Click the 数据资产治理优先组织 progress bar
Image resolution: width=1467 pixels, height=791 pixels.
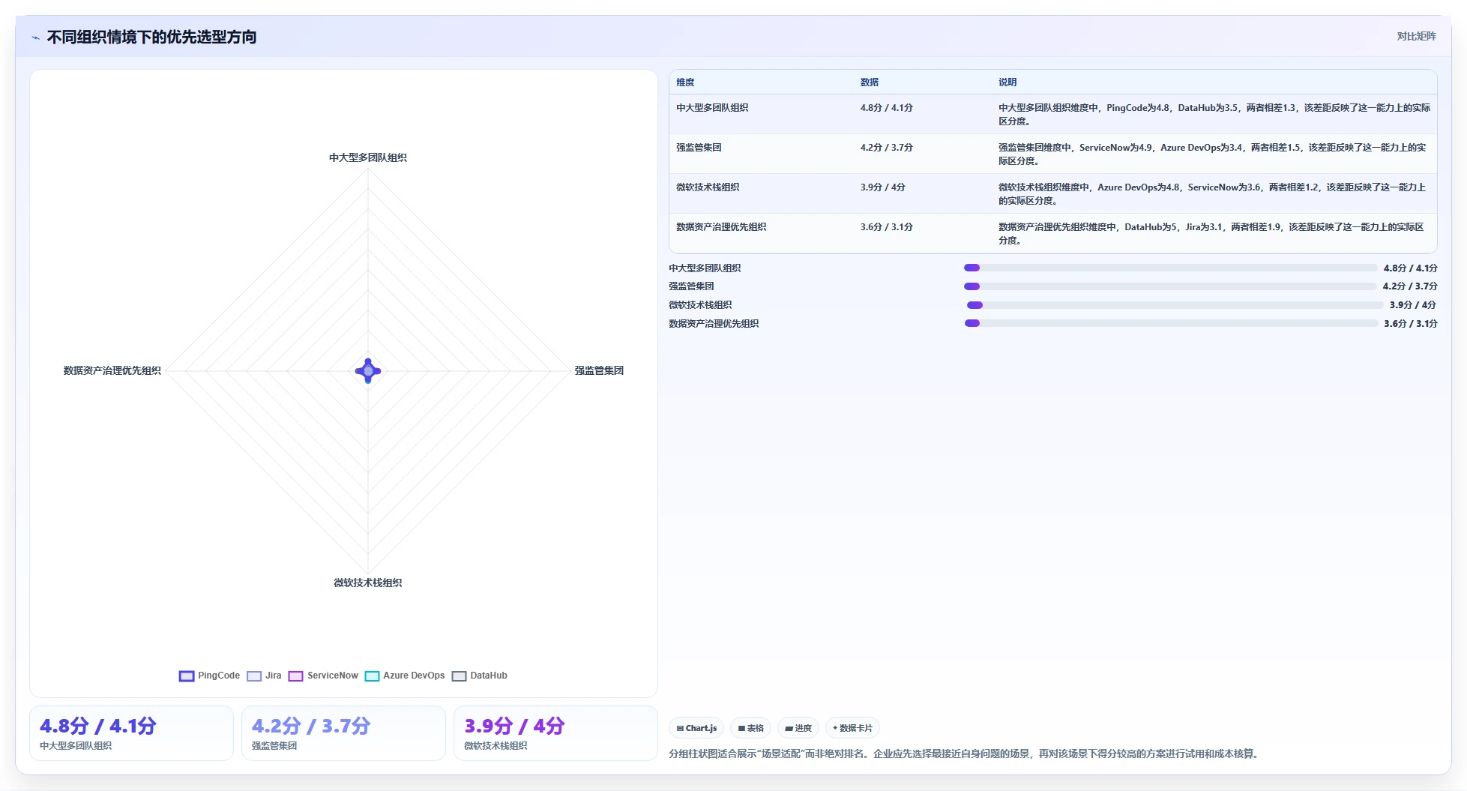pyautogui.click(x=1170, y=323)
